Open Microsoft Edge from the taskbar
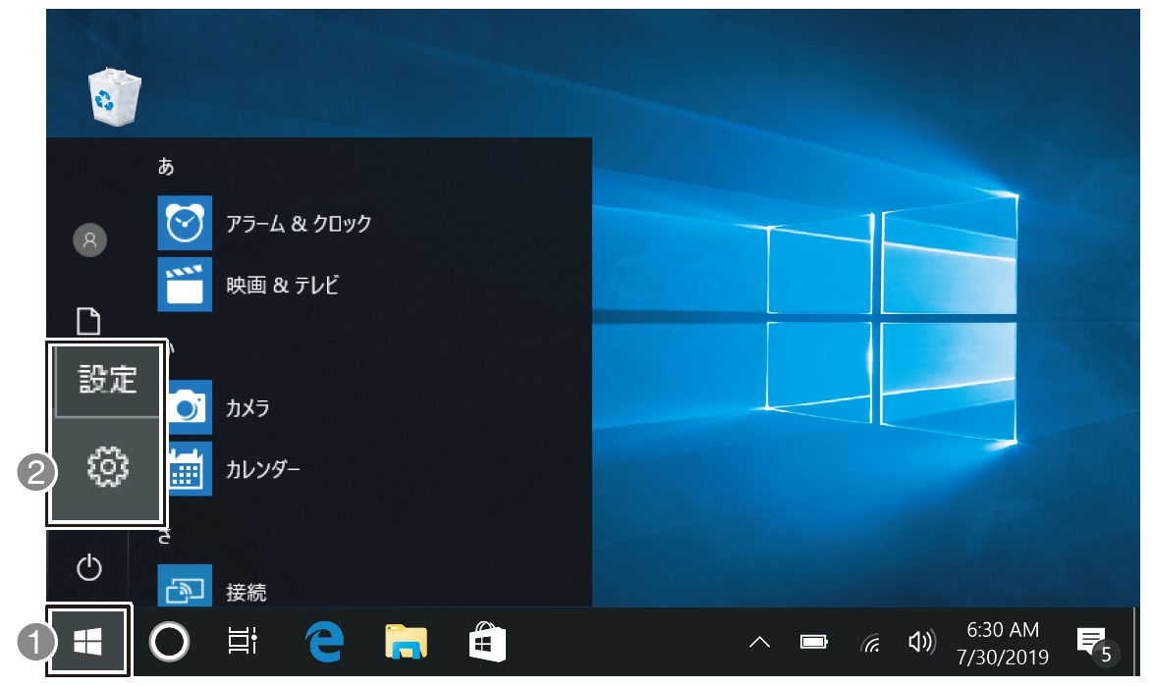 [323, 642]
